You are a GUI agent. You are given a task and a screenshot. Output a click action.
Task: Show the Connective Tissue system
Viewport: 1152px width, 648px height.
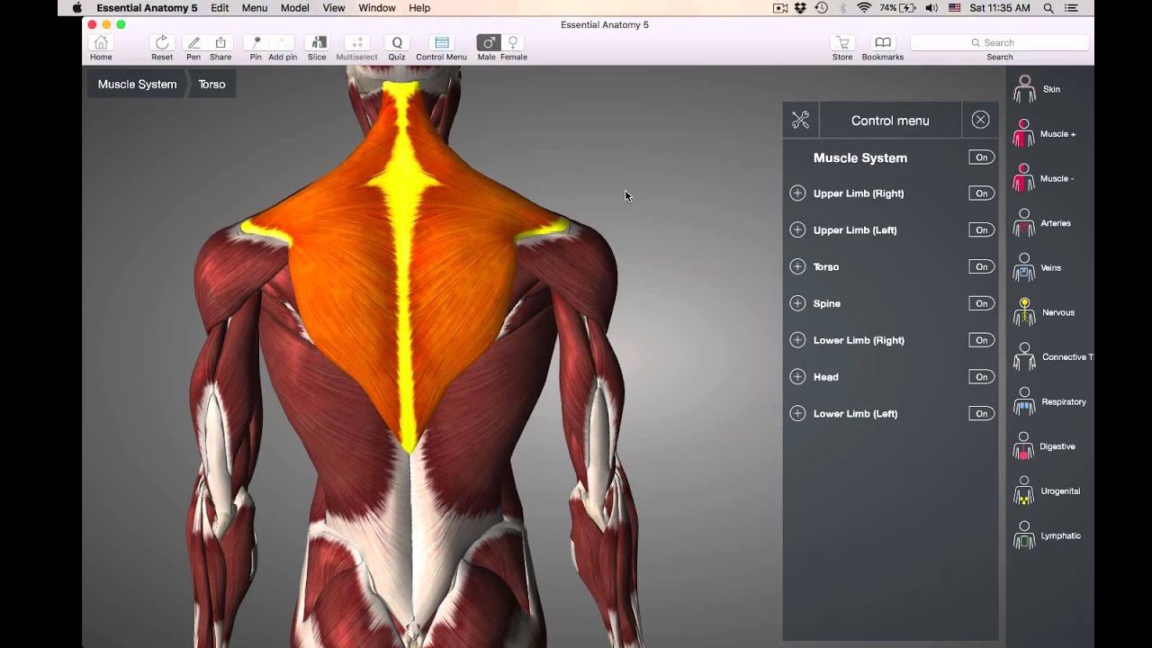1051,357
